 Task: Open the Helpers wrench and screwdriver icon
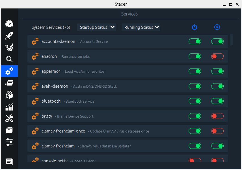pyautogui.click(x=9, y=119)
